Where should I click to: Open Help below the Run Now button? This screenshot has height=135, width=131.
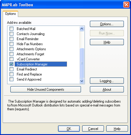(107, 42)
